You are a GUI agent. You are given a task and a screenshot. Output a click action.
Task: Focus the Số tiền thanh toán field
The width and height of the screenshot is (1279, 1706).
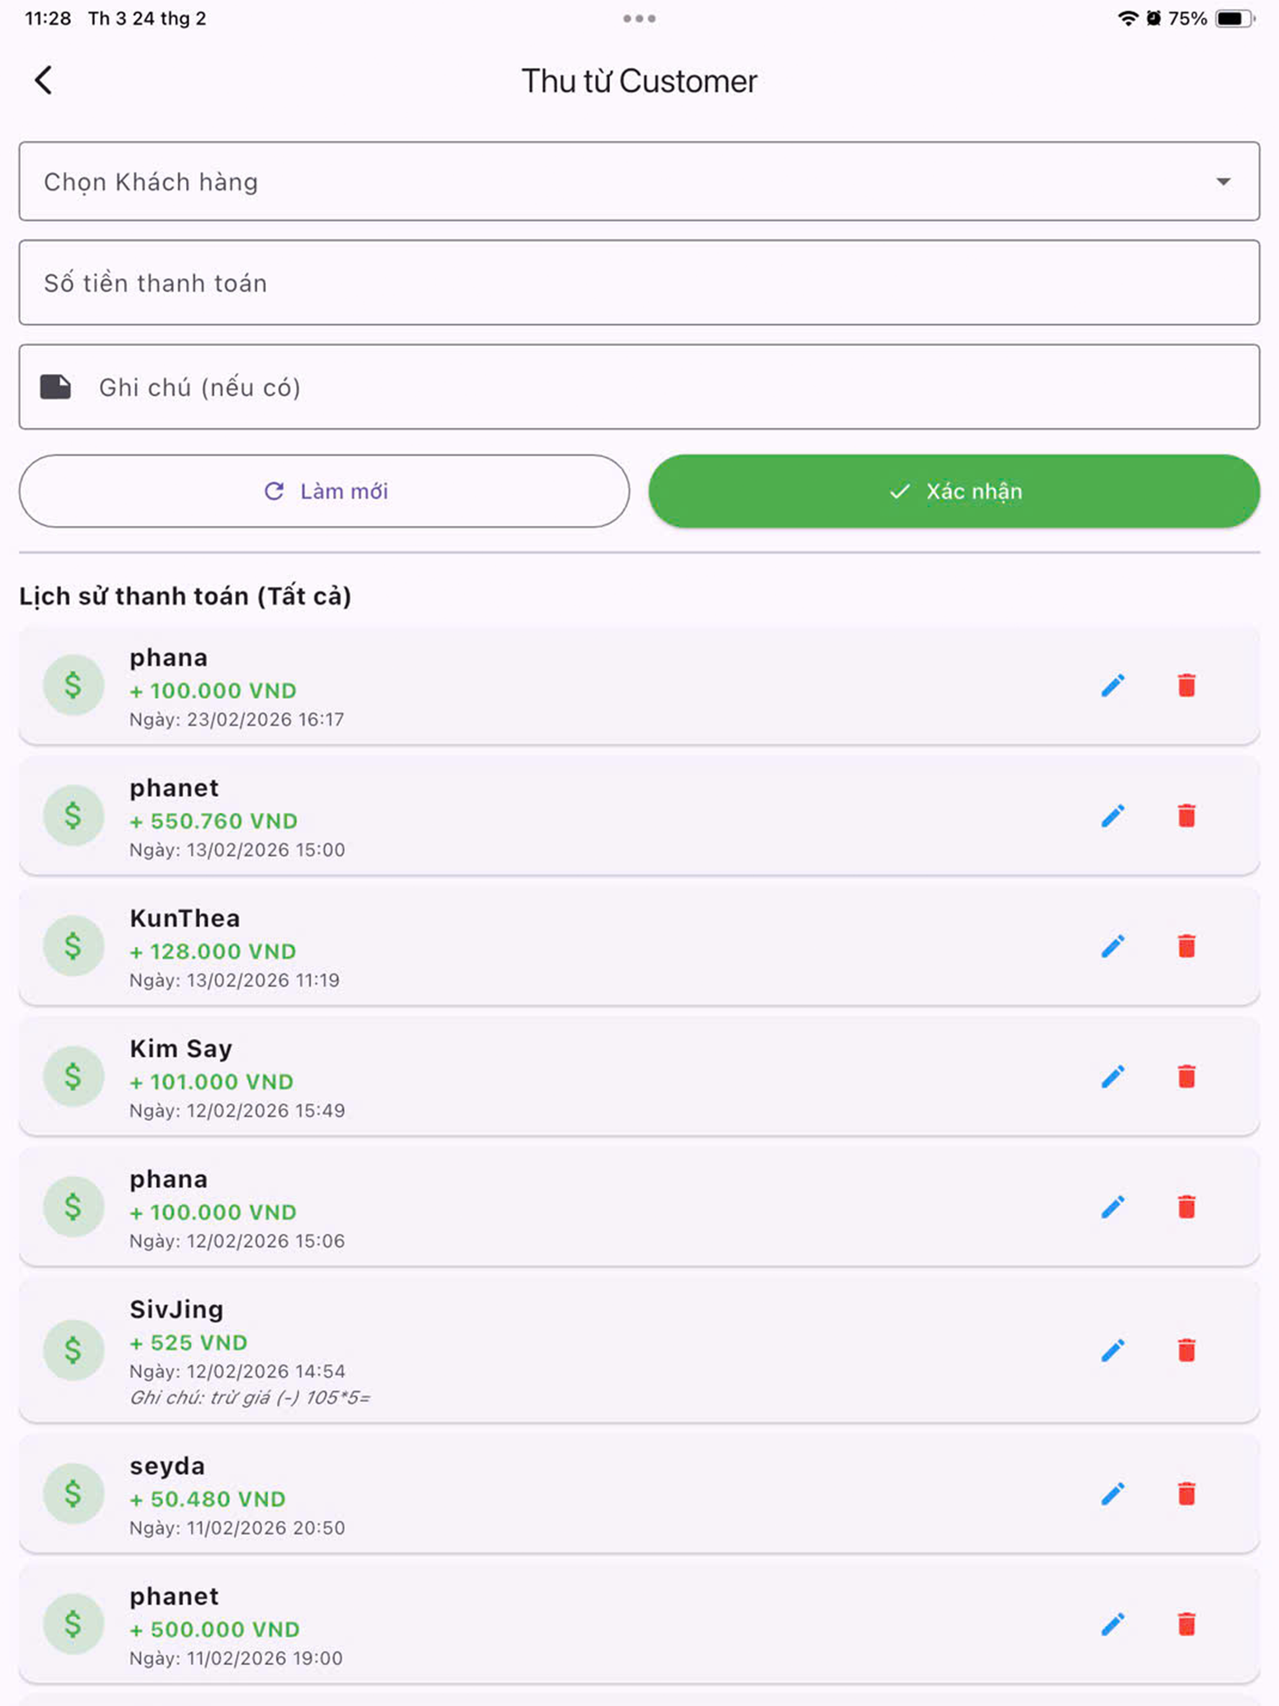coord(639,282)
